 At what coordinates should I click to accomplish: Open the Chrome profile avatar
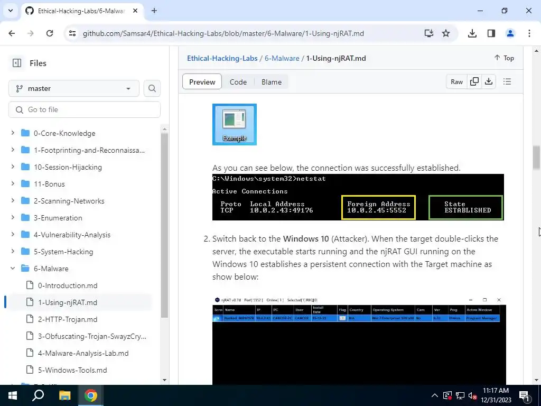point(510,33)
